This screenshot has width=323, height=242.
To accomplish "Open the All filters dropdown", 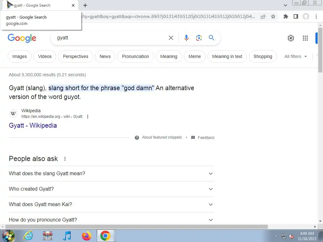I will coord(296,56).
